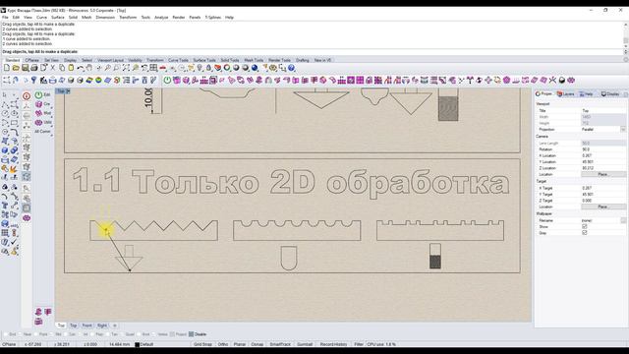Viewport: 629px width, 354px height.
Task: Enable the Near osnap checkbox
Action: (x=20, y=334)
